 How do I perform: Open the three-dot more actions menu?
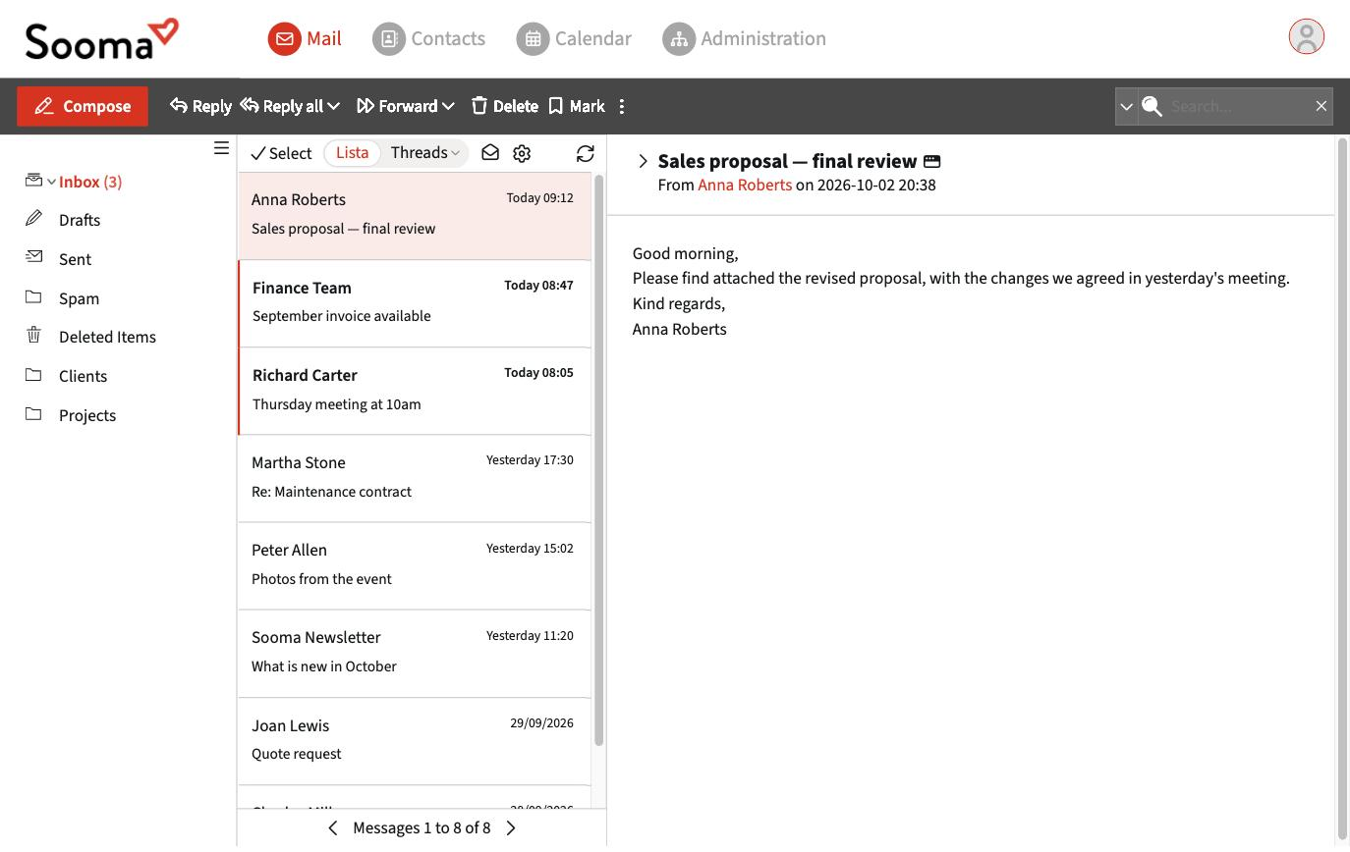622,106
